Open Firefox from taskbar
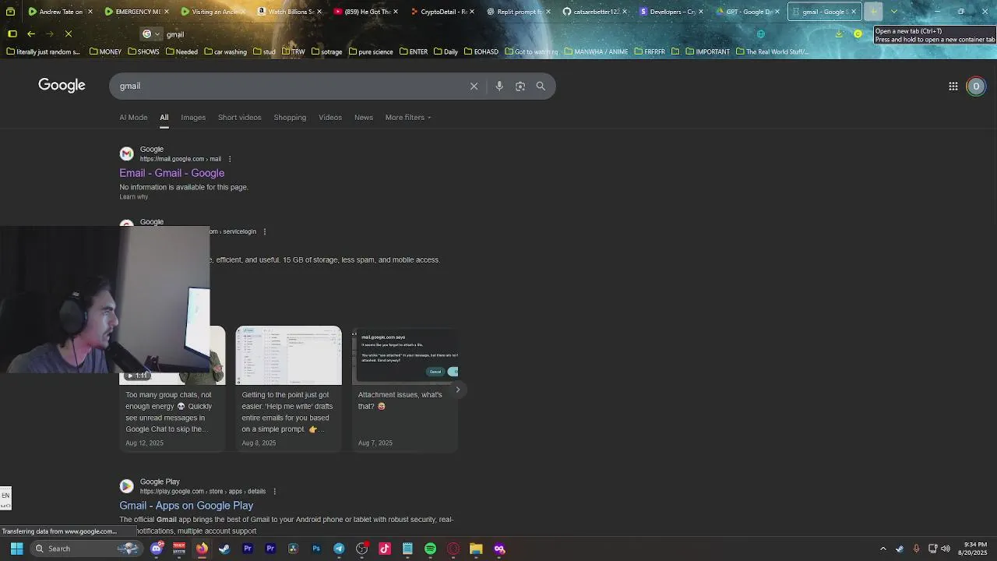Screen dimensions: 997x561 point(202,549)
